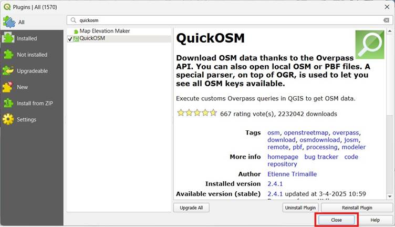395x227 pixels.
Task: Uncheck the QuickOSM plugin checkbox
Action: tap(70, 39)
